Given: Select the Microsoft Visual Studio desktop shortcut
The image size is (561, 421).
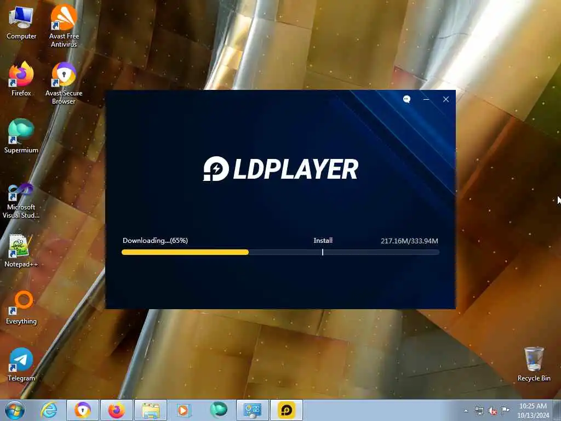Looking at the screenshot, I should click(x=21, y=201).
